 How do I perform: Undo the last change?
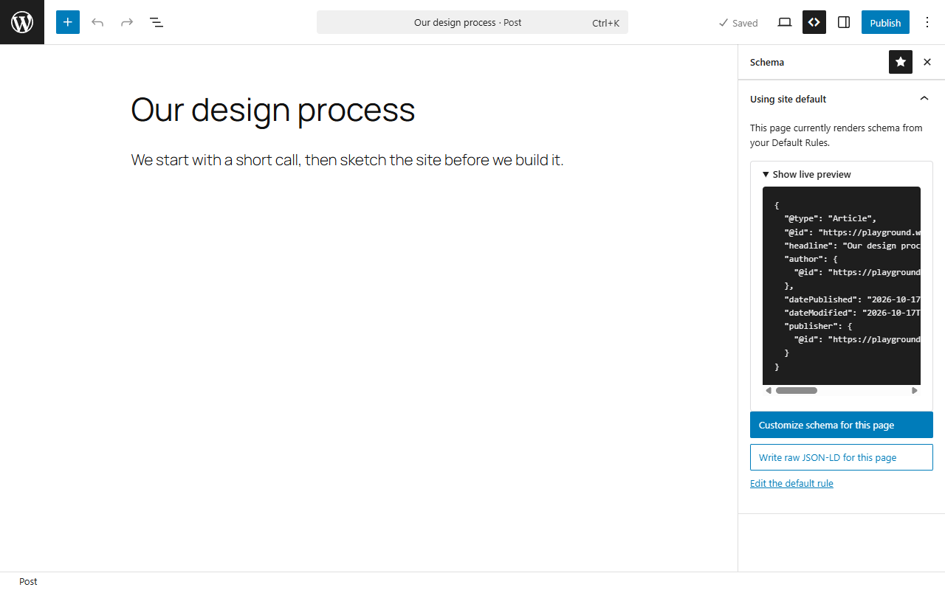97,22
